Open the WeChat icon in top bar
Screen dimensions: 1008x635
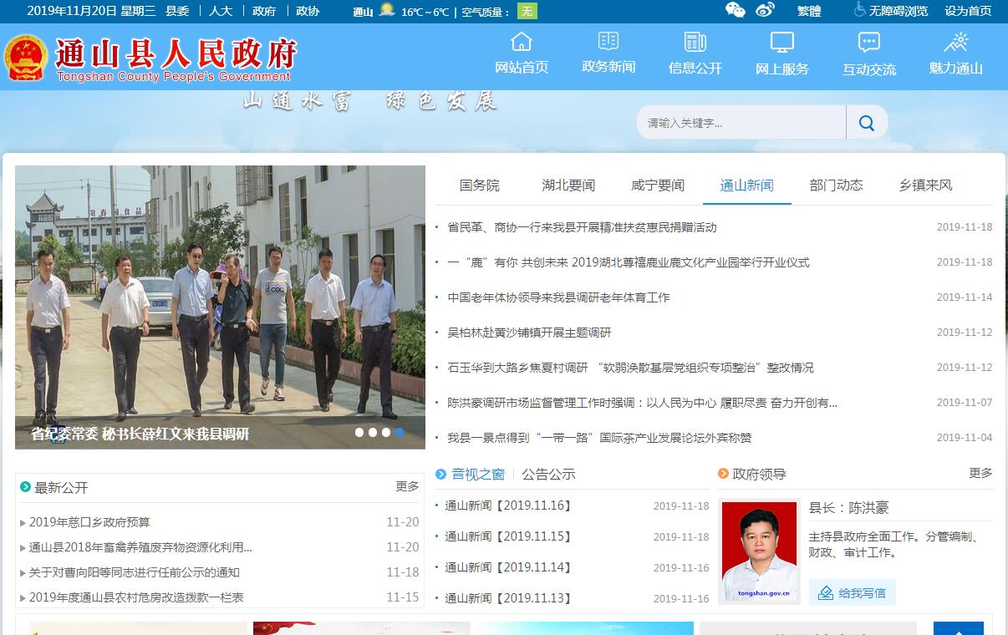pos(735,10)
